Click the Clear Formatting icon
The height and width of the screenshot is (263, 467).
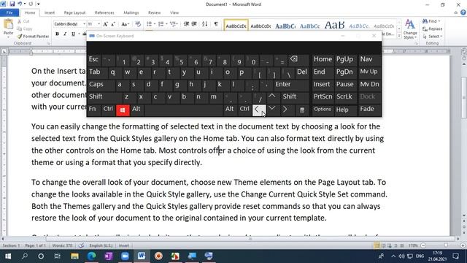[x=138, y=24]
